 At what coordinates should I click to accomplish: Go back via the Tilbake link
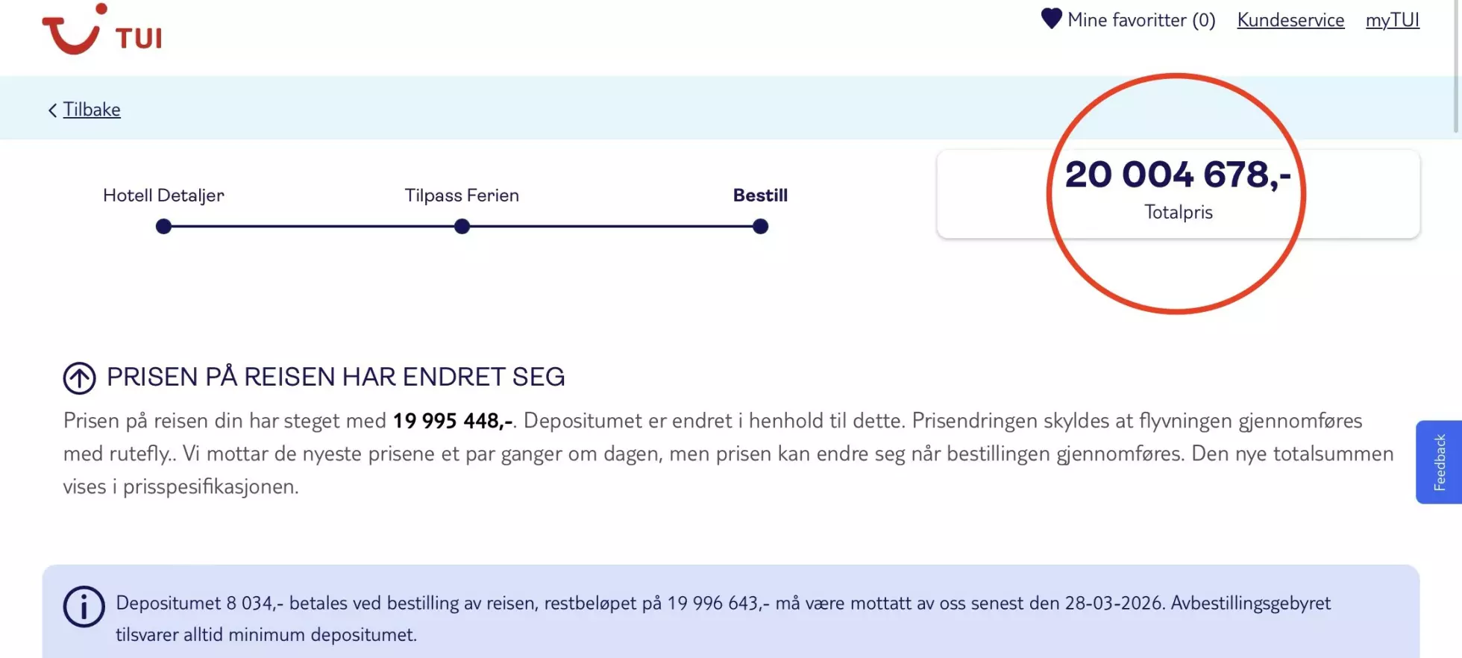tap(92, 110)
